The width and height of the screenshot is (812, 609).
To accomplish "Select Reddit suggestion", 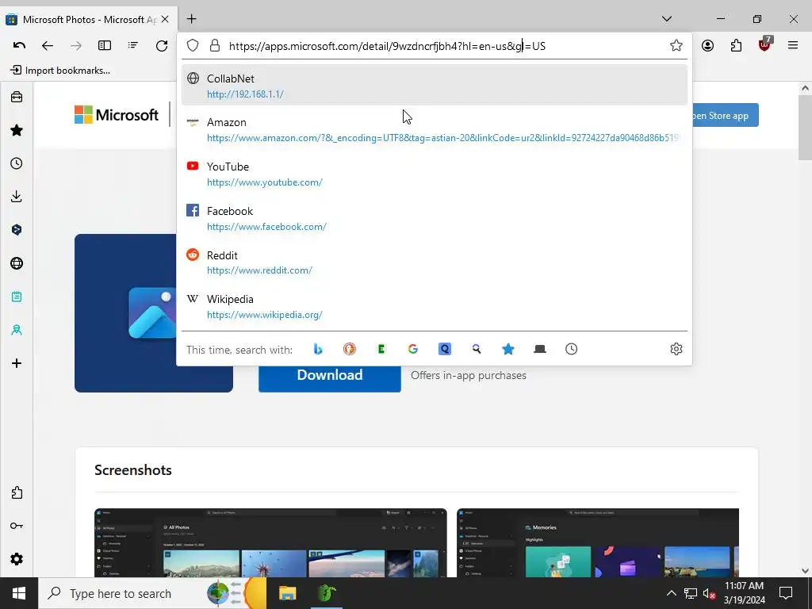I will (x=434, y=262).
